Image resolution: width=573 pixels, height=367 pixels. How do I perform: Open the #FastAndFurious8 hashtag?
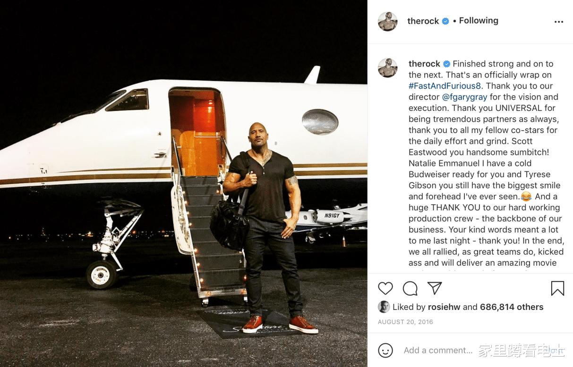(445, 86)
